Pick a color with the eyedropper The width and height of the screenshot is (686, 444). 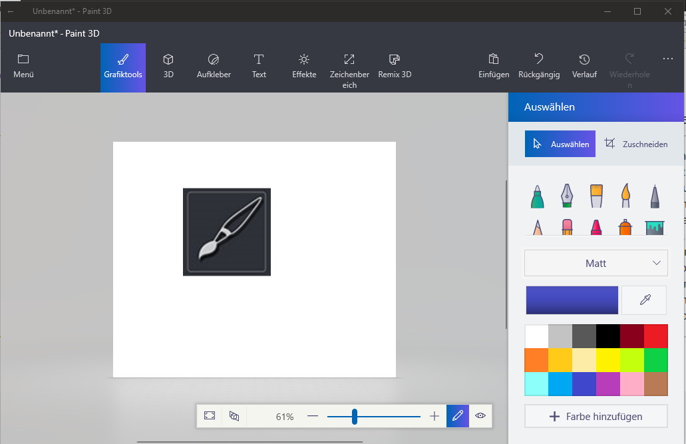tap(645, 300)
